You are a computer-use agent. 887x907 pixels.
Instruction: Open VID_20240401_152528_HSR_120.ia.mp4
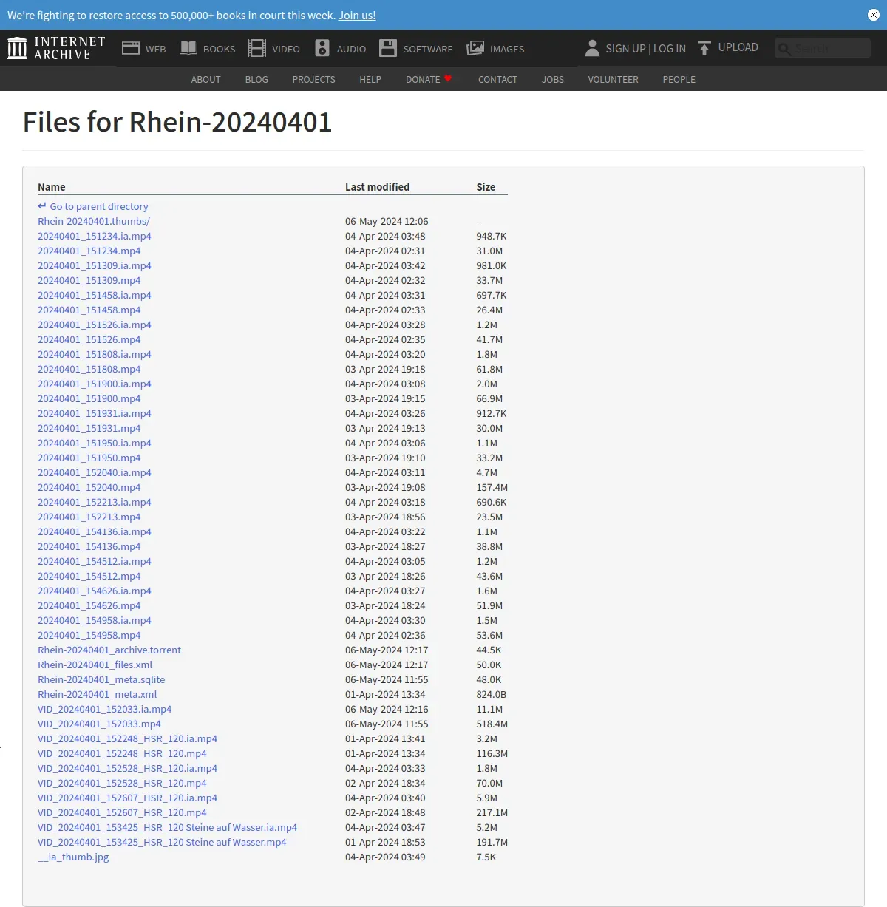point(127,768)
